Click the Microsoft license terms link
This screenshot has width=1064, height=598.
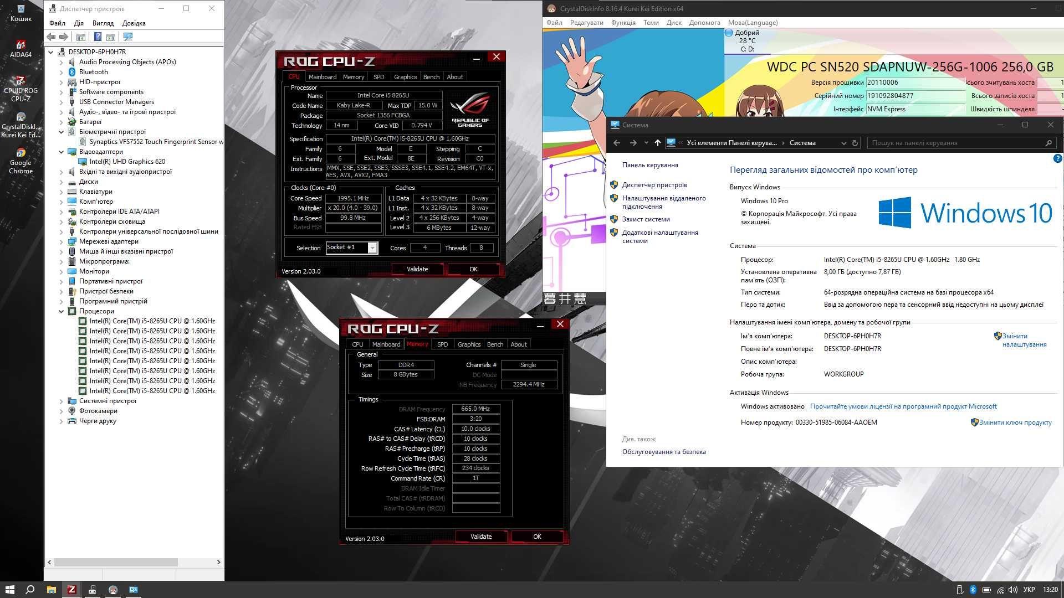(x=903, y=406)
